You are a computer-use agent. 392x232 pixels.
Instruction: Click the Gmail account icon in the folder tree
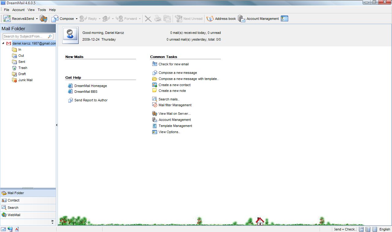(9, 43)
